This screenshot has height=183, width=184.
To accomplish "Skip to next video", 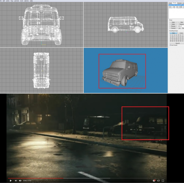I will point(16,180).
